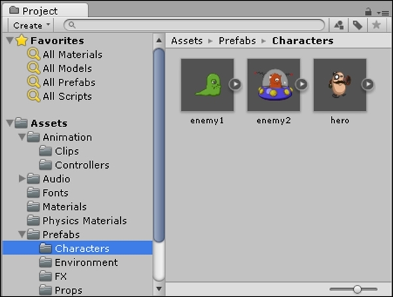Image resolution: width=393 pixels, height=297 pixels.
Task: Open the Audio folder
Action: 56,179
